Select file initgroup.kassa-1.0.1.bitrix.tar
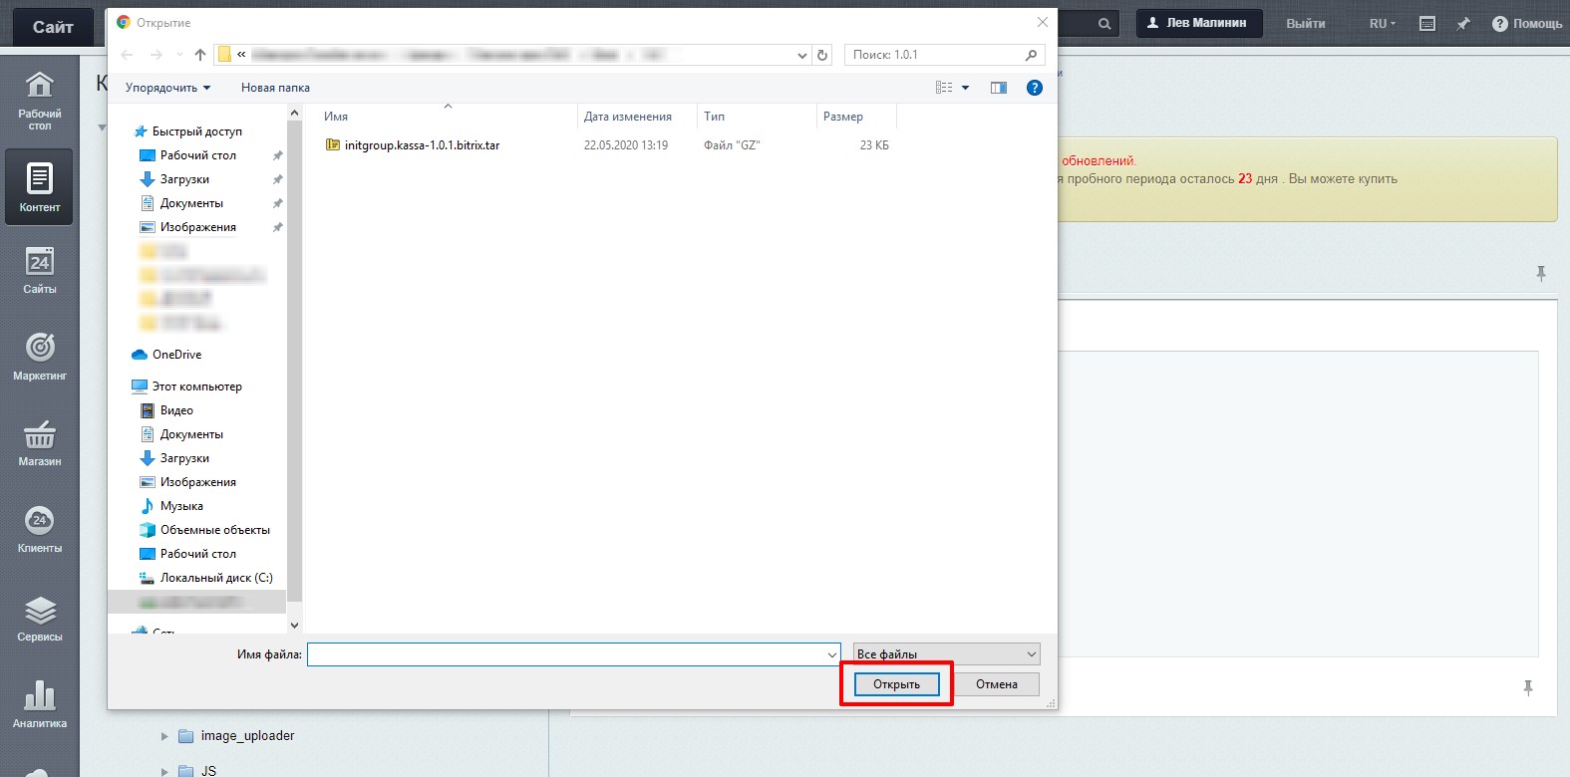This screenshot has width=1570, height=777. pyautogui.click(x=422, y=145)
